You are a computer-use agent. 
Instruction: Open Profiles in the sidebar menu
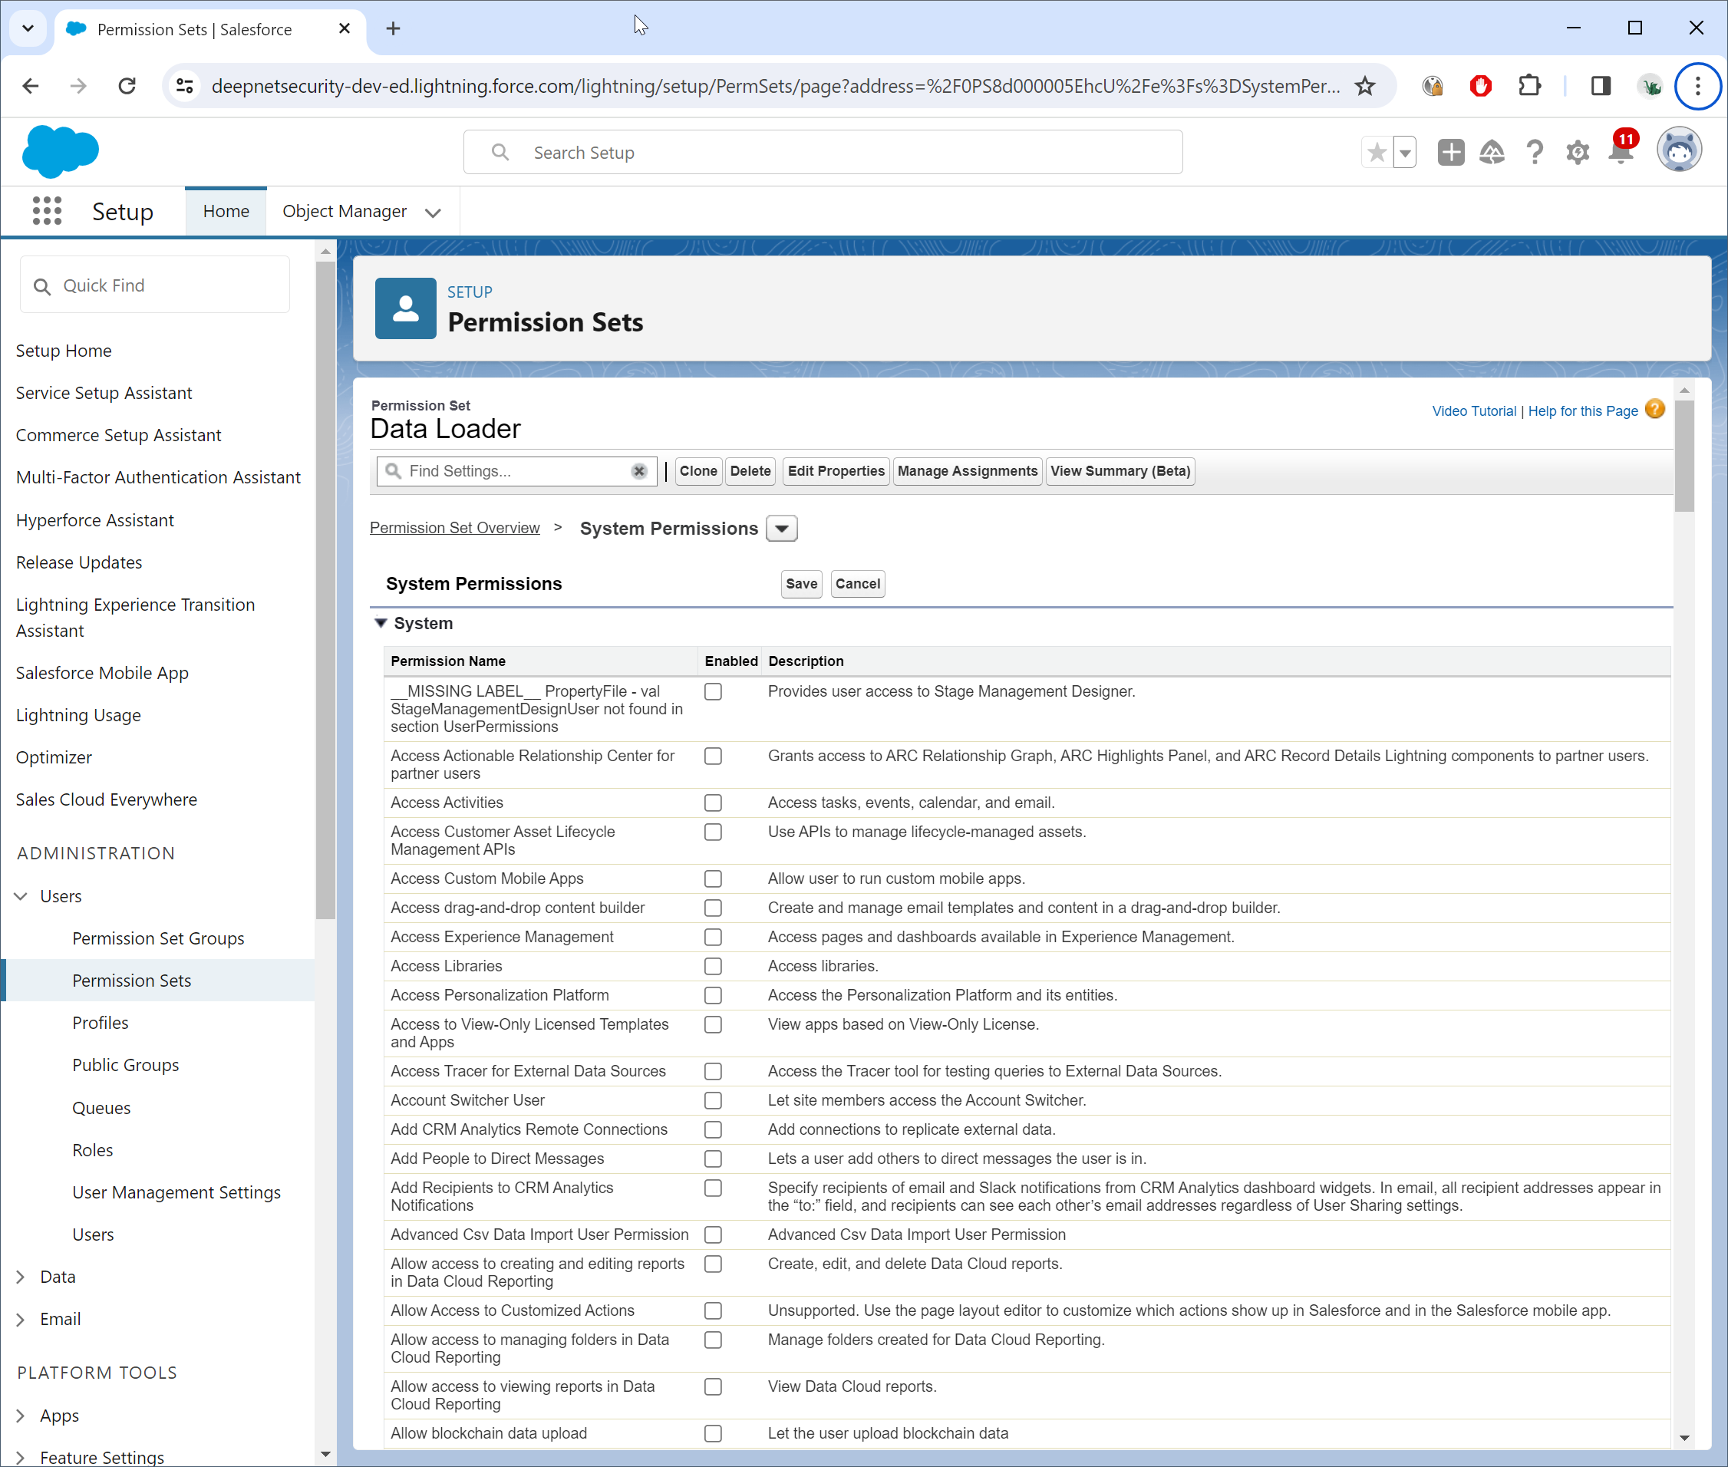(101, 1023)
